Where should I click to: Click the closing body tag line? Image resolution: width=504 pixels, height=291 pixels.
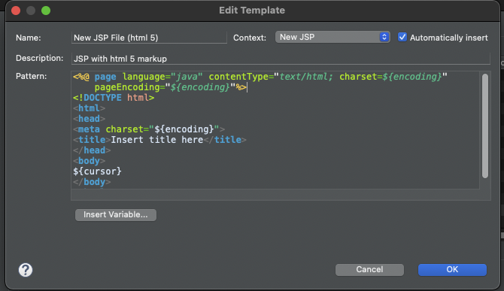(x=92, y=182)
